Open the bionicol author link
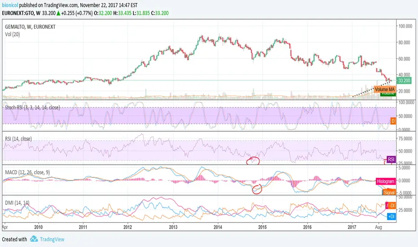 [x=10, y=5]
